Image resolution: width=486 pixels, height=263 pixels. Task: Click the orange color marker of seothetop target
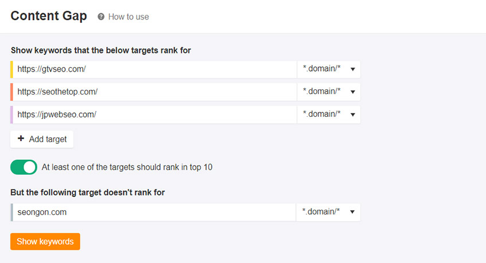tap(12, 92)
